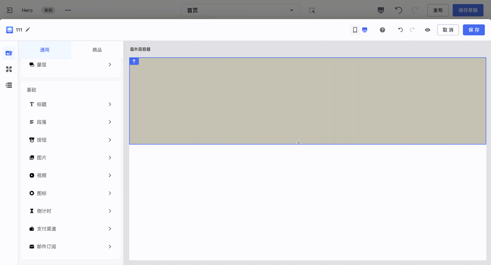Click the 取消 button

coord(448,30)
